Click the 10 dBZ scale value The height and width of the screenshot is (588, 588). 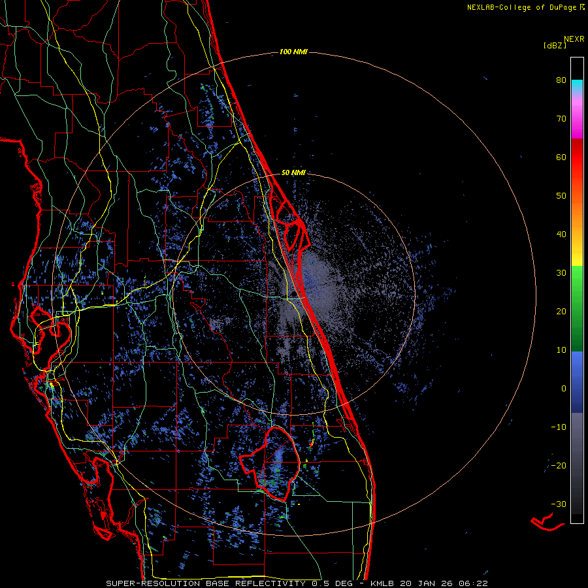(x=561, y=350)
